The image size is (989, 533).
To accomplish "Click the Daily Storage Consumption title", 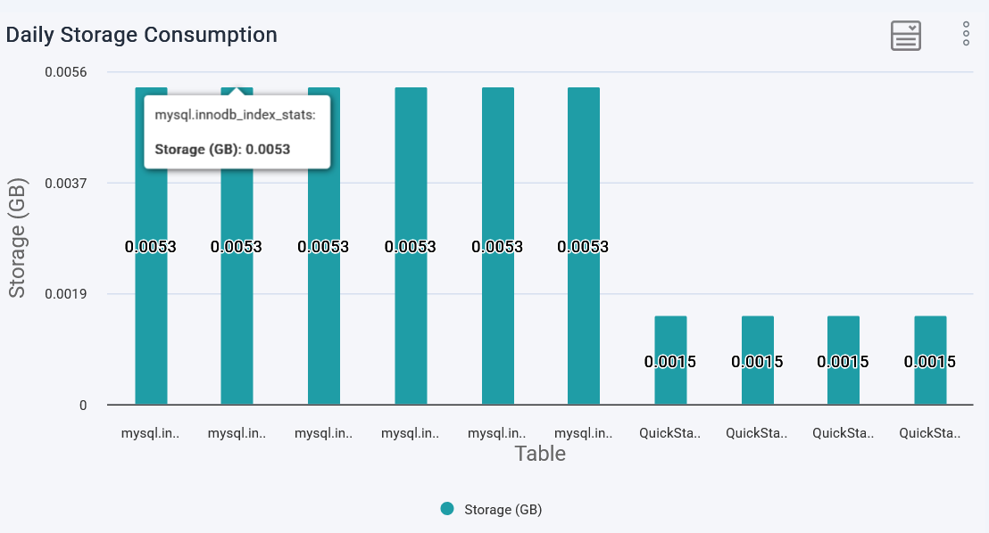I will tap(142, 35).
